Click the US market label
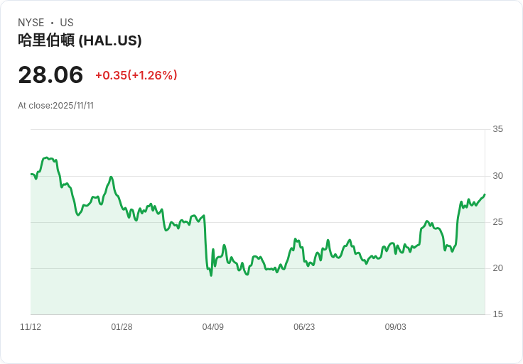Viewport: 523px width, 364px height. (x=67, y=23)
